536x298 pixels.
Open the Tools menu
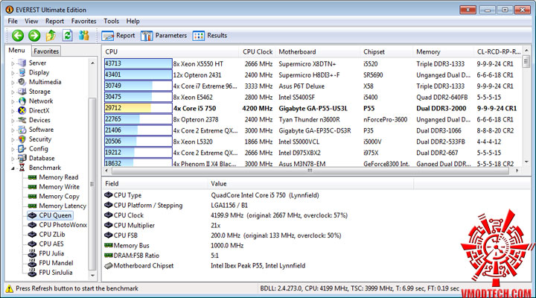point(112,21)
